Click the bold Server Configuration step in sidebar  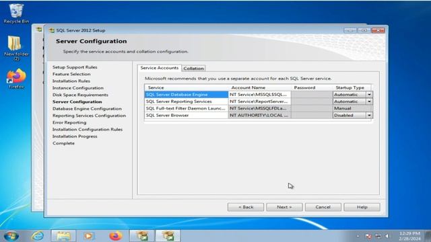[77, 102]
